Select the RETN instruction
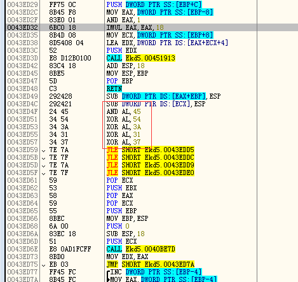 tap(114, 88)
